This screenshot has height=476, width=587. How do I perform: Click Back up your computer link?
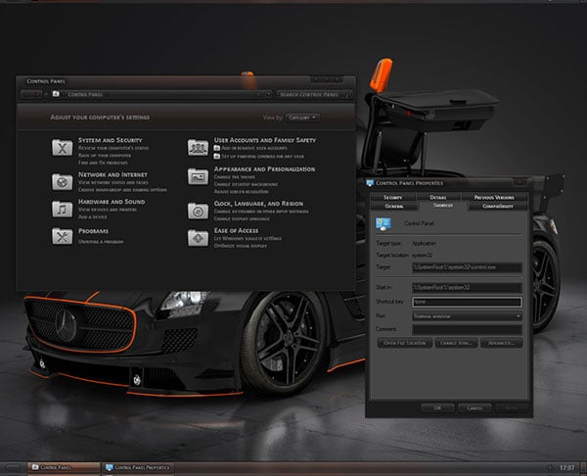pyautogui.click(x=105, y=155)
